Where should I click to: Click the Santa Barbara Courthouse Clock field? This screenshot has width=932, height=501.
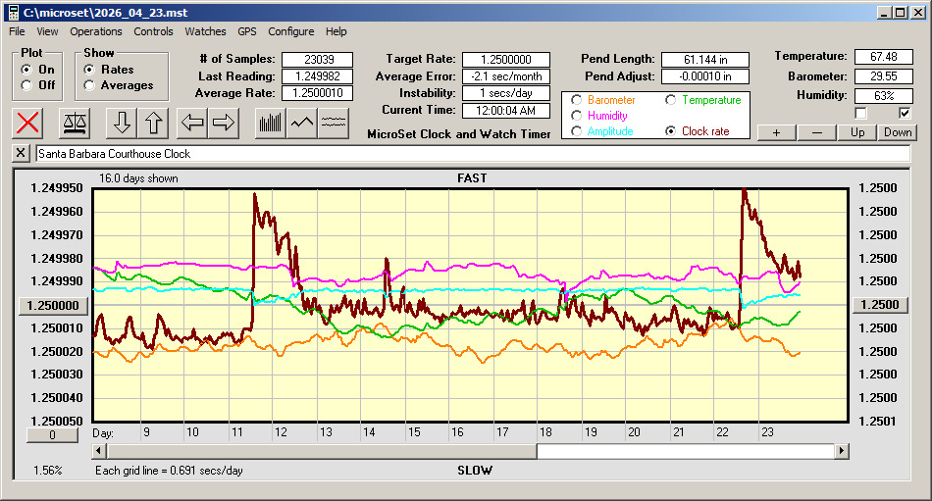click(x=471, y=154)
